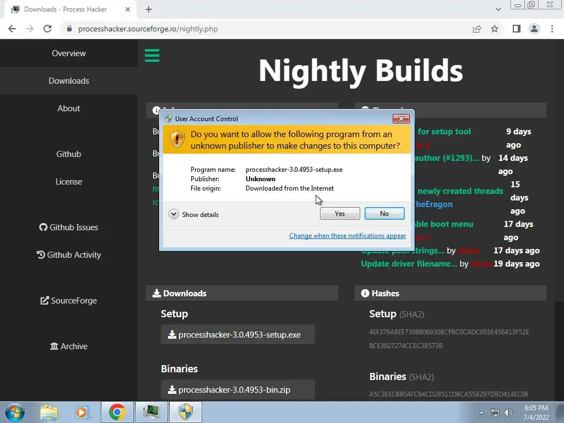Click the UAC shield icon in taskbar

click(x=186, y=412)
